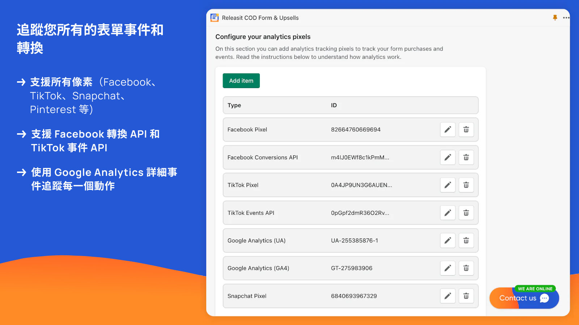The image size is (579, 325).
Task: Select the UA-255385876-1 ID value
Action: [x=354, y=240]
